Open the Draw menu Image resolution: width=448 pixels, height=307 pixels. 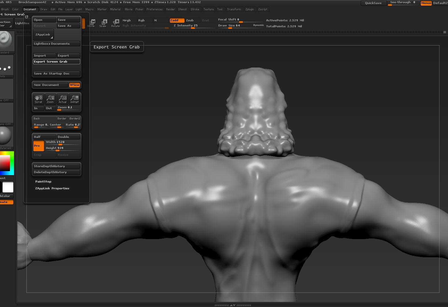(44, 9)
